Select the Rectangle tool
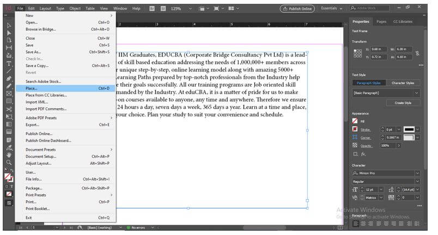The width and height of the screenshot is (438, 235). 9,101
